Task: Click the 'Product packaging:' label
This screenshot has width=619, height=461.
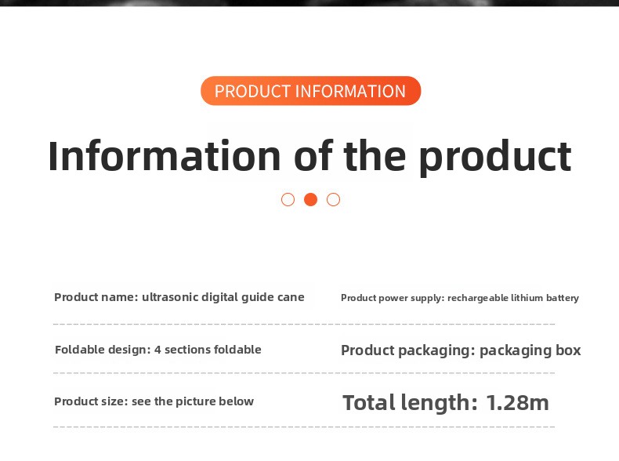Action: tap(407, 350)
